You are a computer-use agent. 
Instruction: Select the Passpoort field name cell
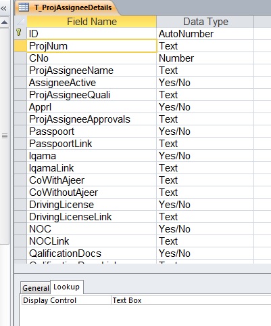(x=92, y=131)
